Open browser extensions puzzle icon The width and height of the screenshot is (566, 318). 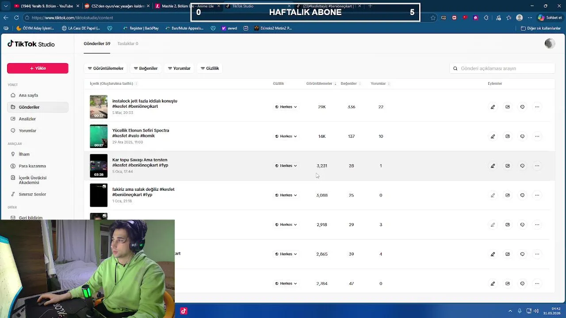pos(486,18)
